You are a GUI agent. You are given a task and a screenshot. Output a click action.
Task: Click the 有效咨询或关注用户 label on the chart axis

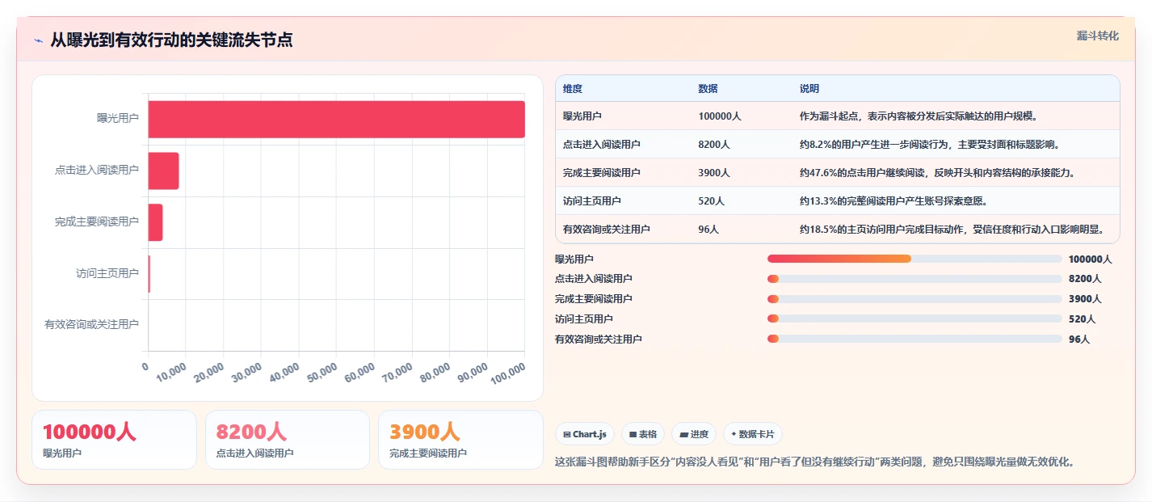(91, 325)
